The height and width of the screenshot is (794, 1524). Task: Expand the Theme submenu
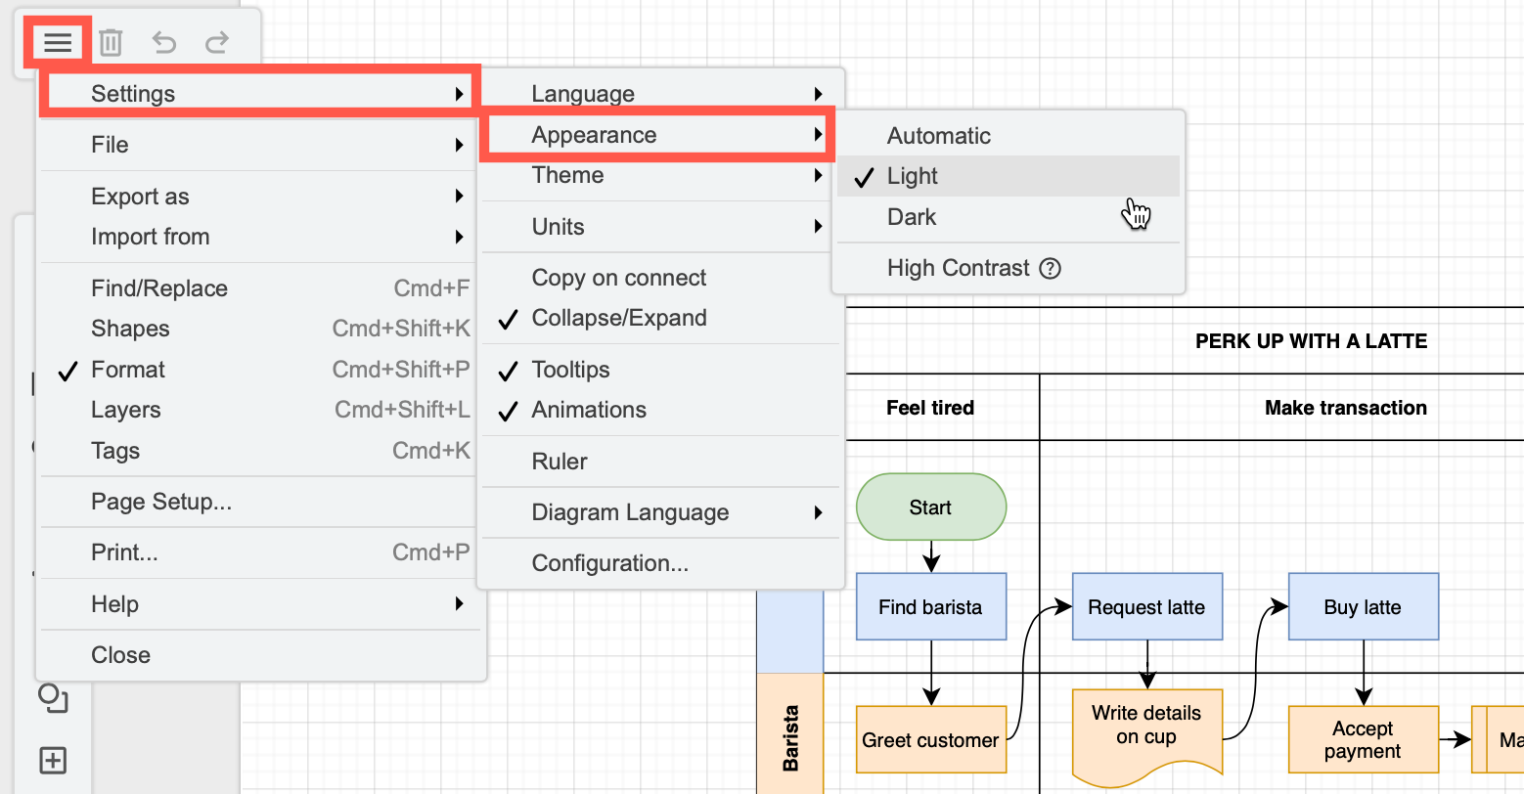[x=567, y=175]
